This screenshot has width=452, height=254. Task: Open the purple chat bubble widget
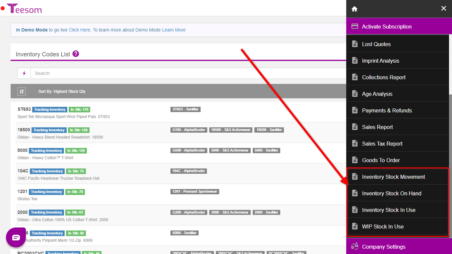point(16,237)
